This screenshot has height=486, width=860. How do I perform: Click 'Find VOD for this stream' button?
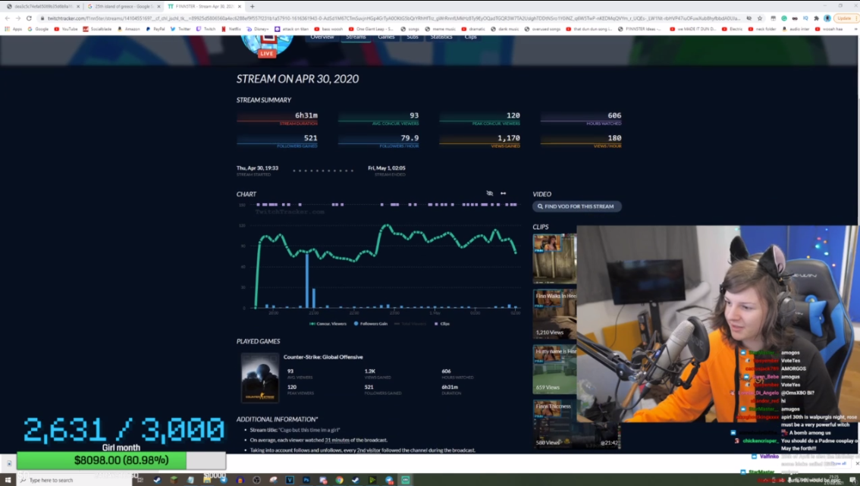pyautogui.click(x=576, y=206)
